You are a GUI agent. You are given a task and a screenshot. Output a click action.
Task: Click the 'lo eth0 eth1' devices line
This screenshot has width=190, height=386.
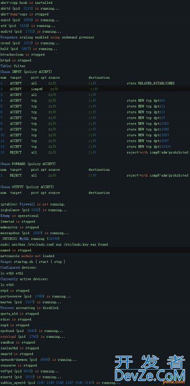coord(12,273)
